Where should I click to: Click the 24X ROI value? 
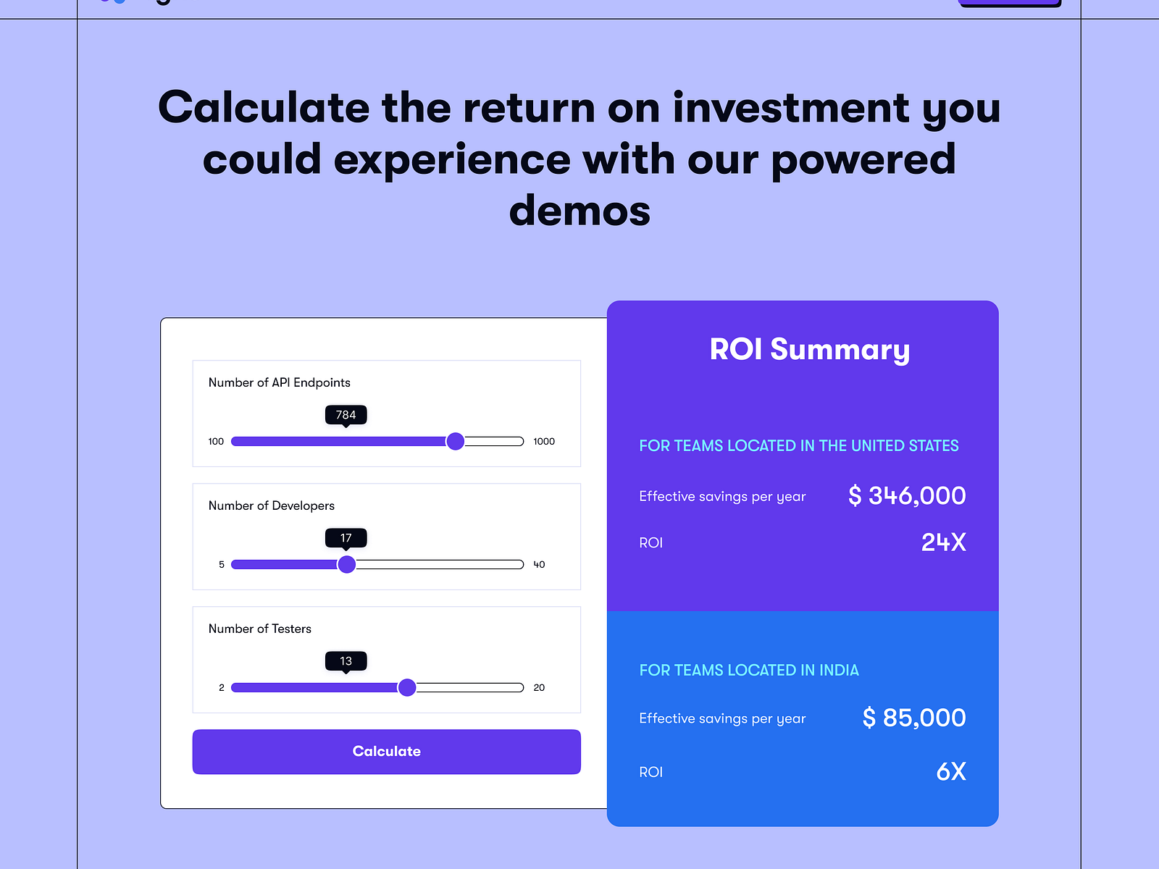pyautogui.click(x=943, y=542)
